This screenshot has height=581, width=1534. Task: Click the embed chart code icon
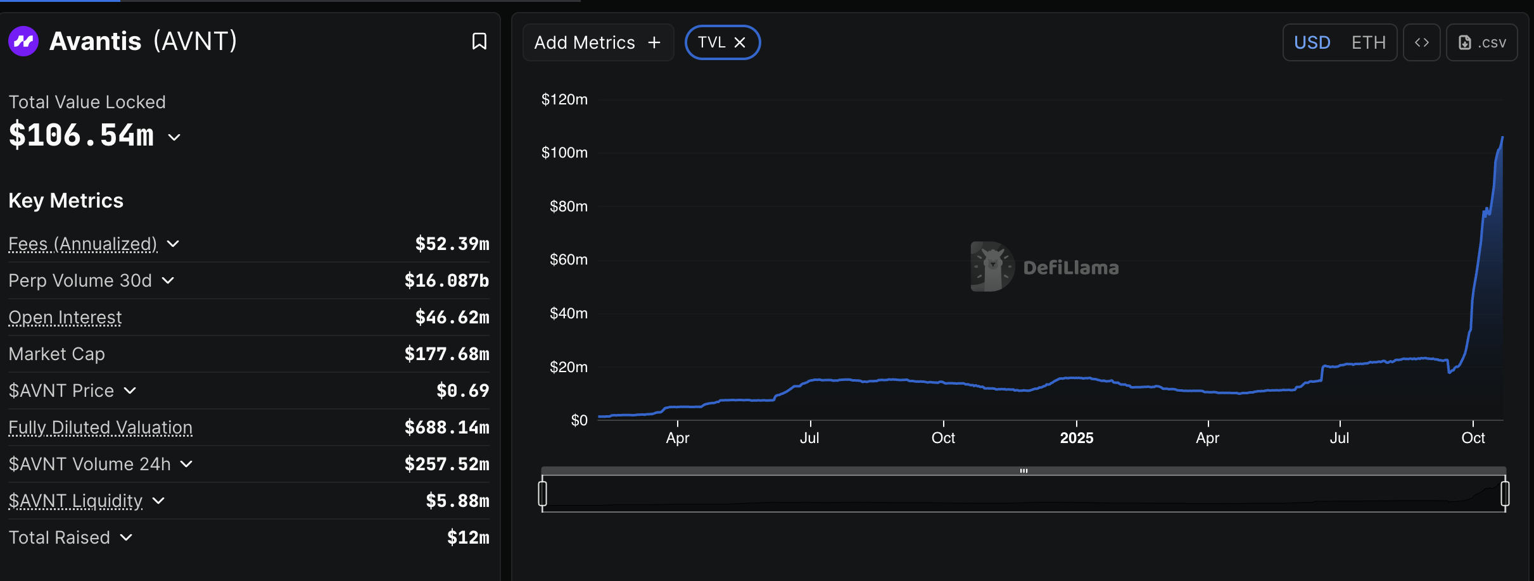point(1421,42)
